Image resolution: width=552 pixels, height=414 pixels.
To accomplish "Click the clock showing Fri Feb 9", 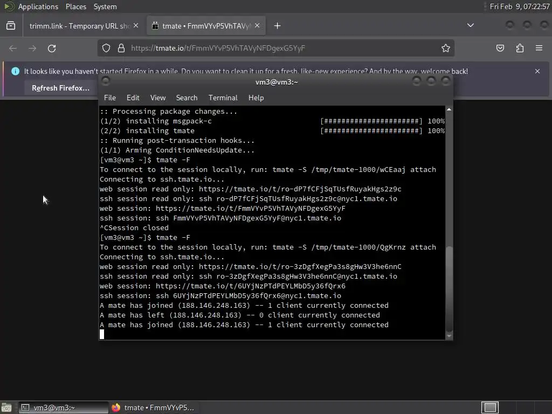I will point(520,6).
